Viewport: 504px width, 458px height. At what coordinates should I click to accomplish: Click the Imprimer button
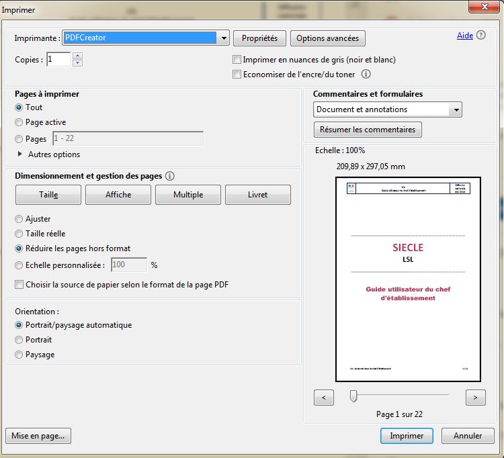[x=407, y=436]
